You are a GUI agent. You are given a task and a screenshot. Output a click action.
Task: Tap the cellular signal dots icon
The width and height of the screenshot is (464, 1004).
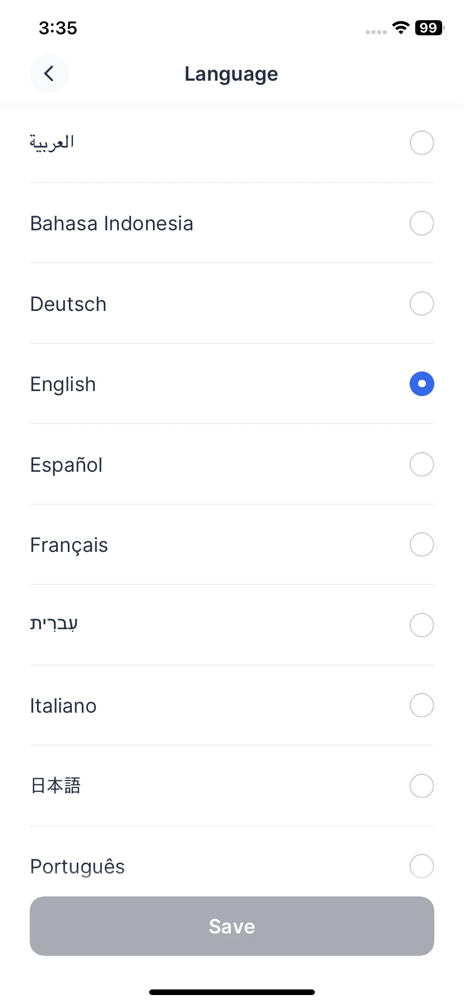[x=376, y=32]
